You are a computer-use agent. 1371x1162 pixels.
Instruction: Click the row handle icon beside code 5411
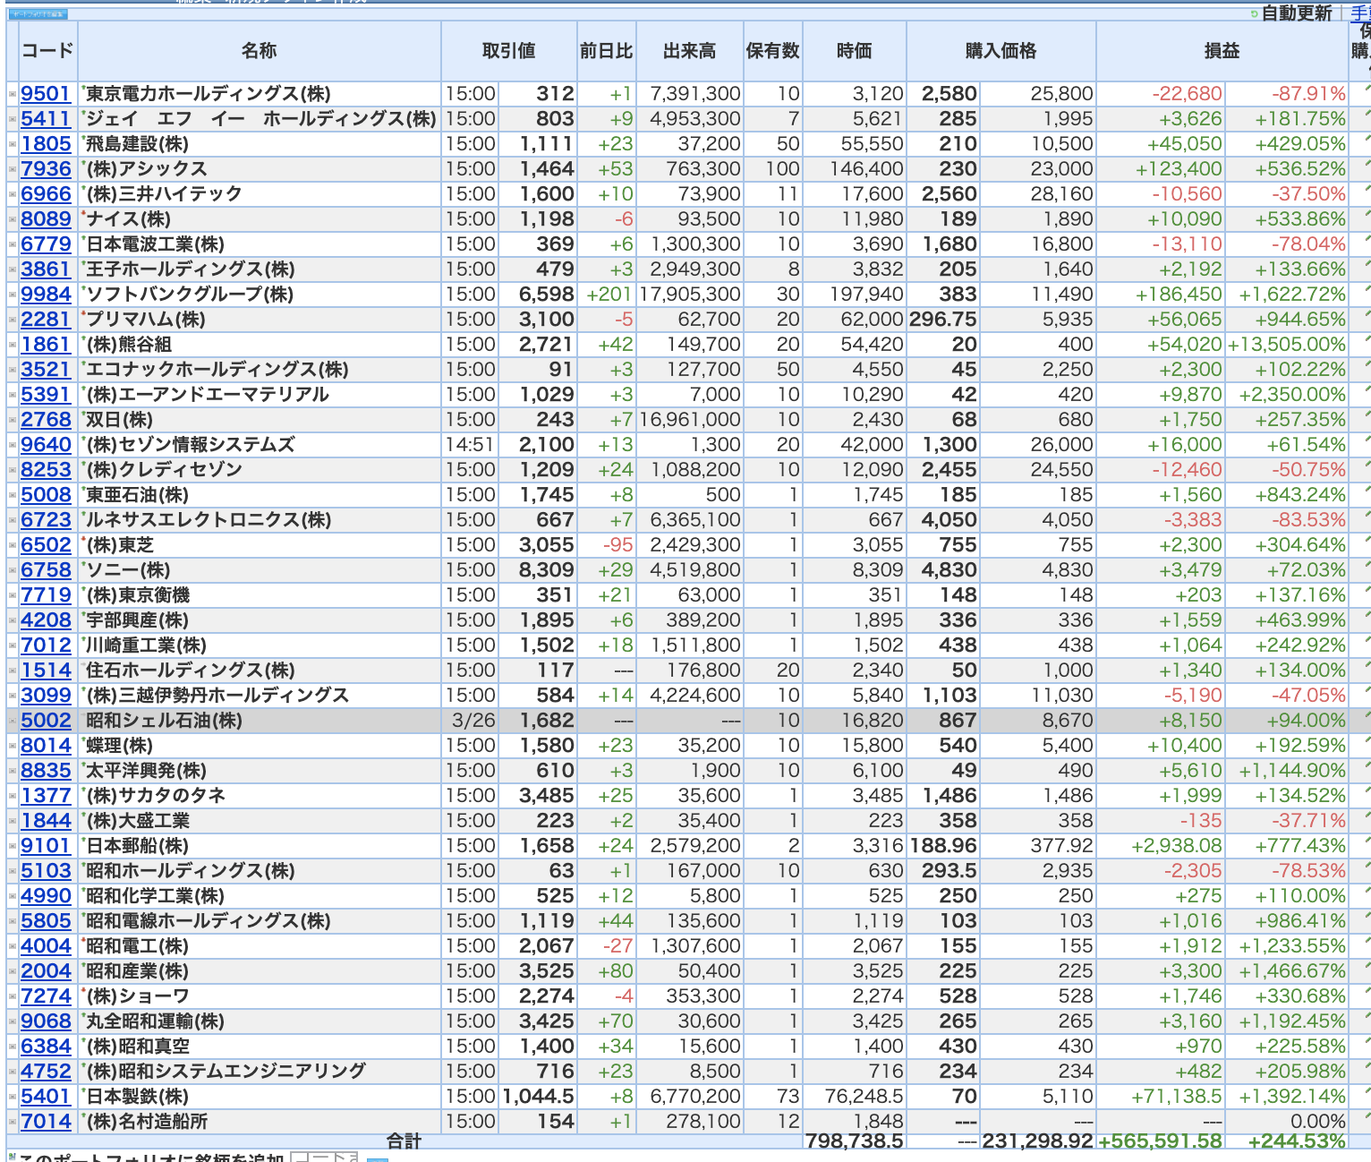[x=13, y=119]
